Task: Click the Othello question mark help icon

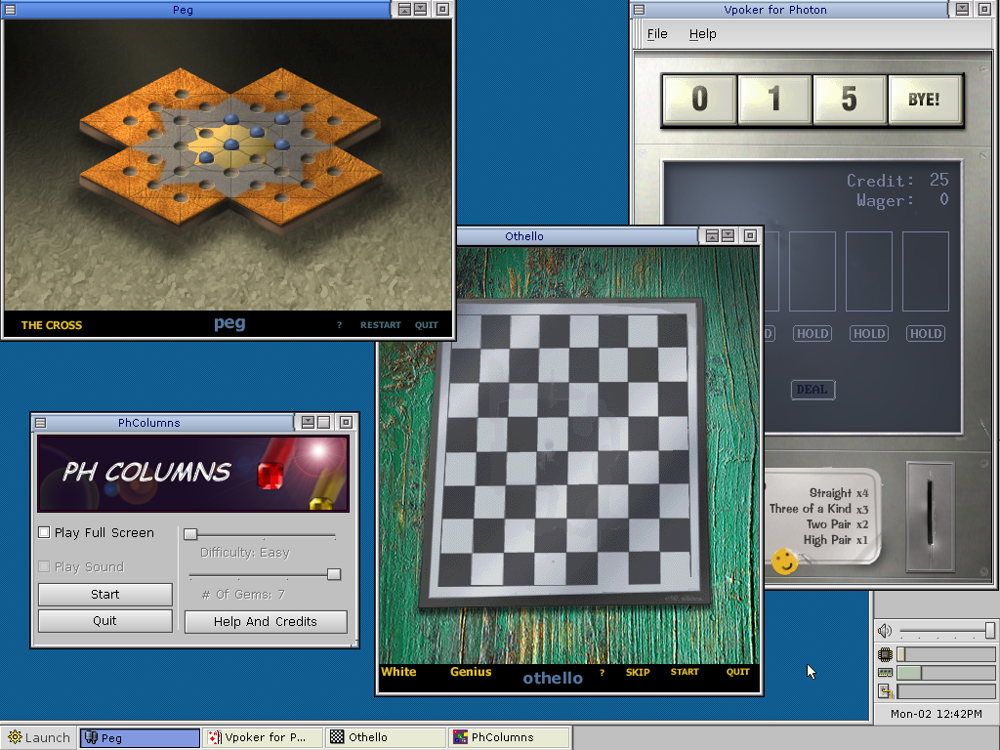Action: pos(602,672)
